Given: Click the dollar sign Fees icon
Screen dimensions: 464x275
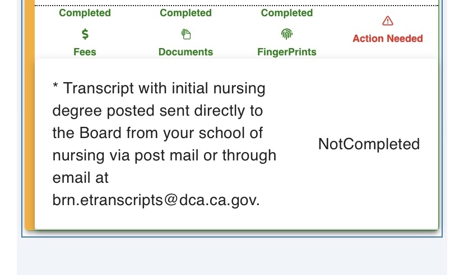Looking at the screenshot, I should [85, 34].
